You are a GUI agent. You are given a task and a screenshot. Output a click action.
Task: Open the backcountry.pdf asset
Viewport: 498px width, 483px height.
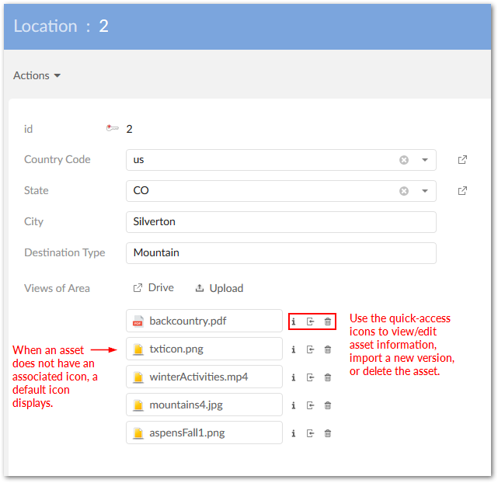click(x=204, y=321)
